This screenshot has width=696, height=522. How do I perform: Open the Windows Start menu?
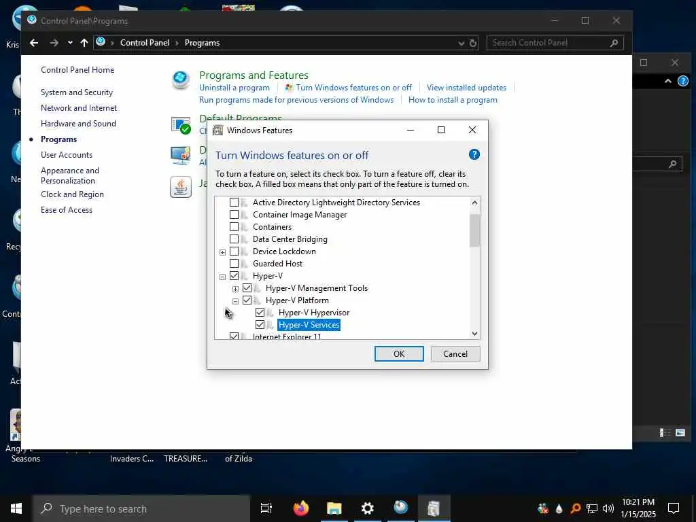16,508
